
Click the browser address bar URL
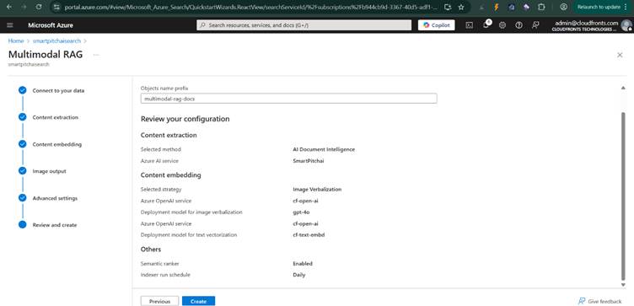point(250,7)
